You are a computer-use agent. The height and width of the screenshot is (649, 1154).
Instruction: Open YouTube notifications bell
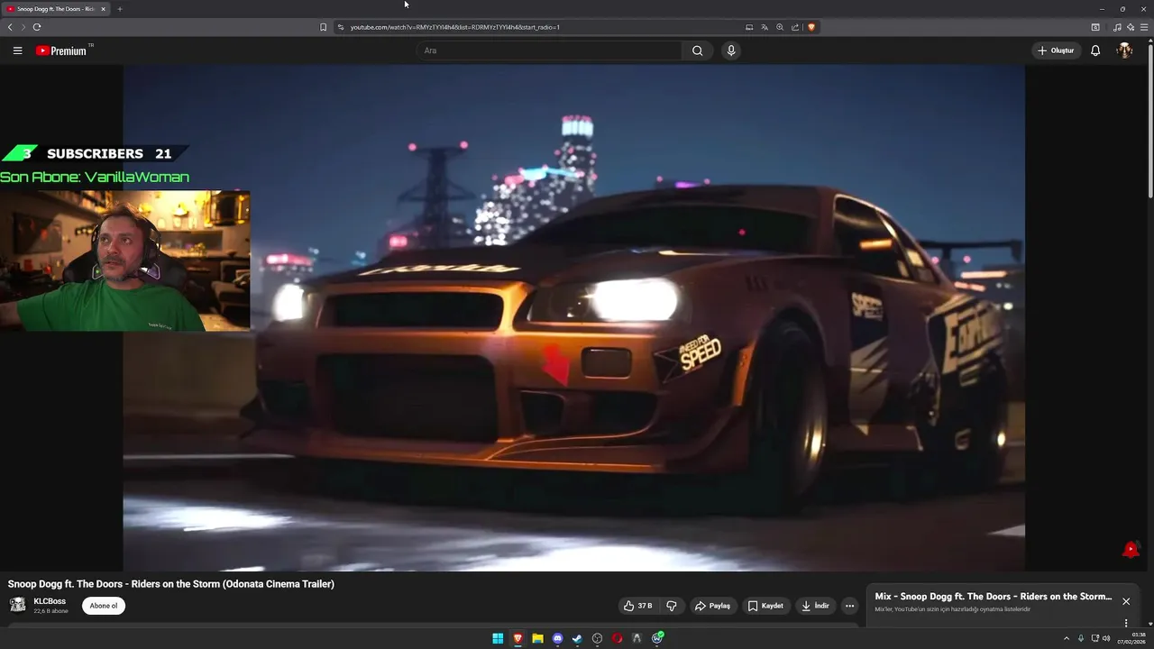pos(1095,50)
